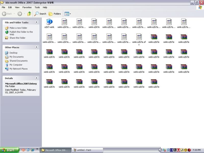Click the Forward arrow button
This screenshot has width=204, height=153.
(20, 14)
